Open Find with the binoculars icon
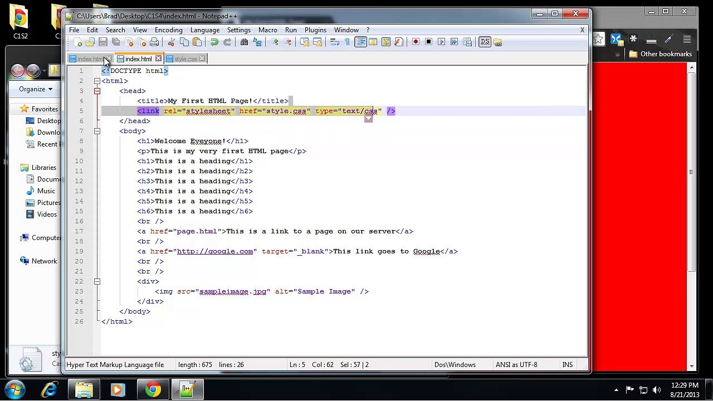713x401 pixels. coord(244,42)
